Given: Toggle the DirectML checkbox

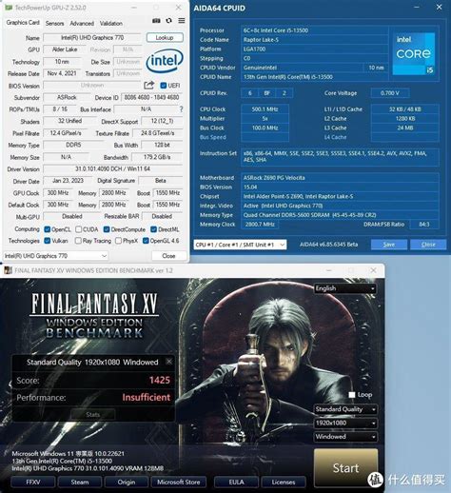Looking at the screenshot, I should tap(154, 229).
